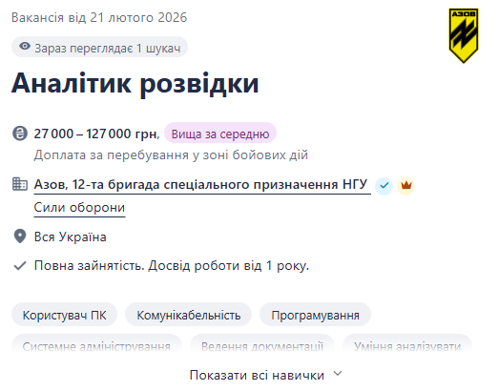Screen dimensions: 498x391
Task: Click the Зараз переглядає 1 шукач pill
Action: coord(99,48)
